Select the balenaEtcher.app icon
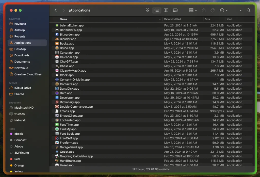This screenshot has width=260, height=177. coord(57,25)
